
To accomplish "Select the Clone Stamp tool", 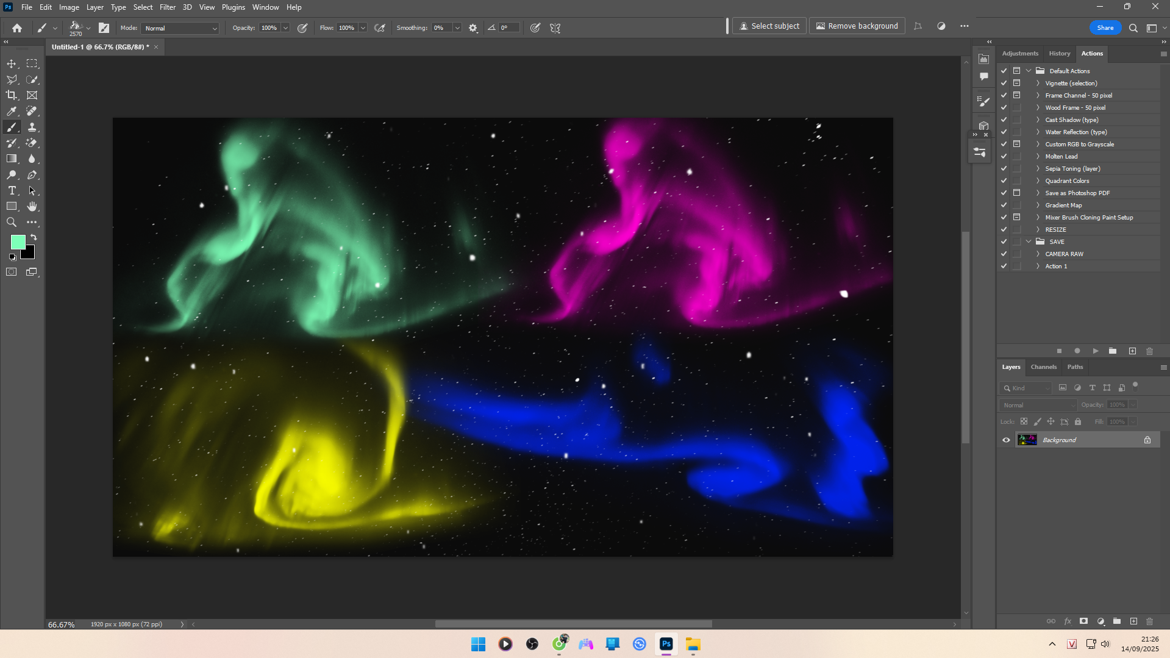I will 32,127.
